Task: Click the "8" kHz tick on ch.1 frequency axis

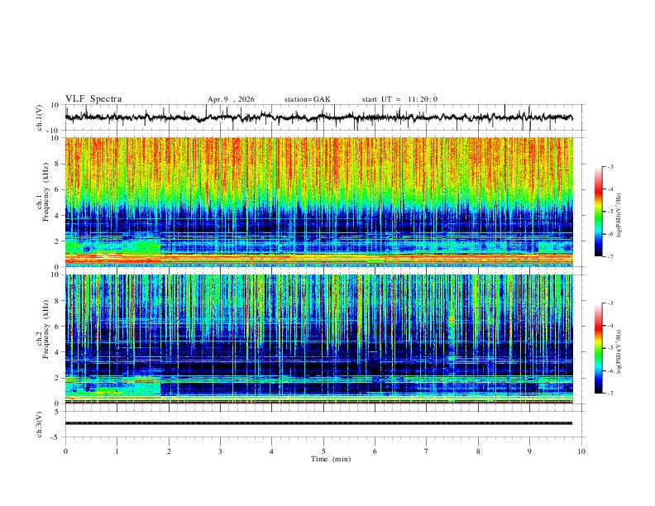Action: 58,164
